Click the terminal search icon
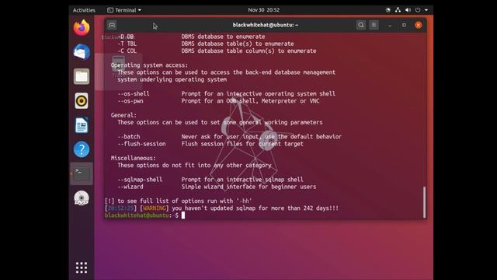The image size is (497, 280). tap(360, 25)
